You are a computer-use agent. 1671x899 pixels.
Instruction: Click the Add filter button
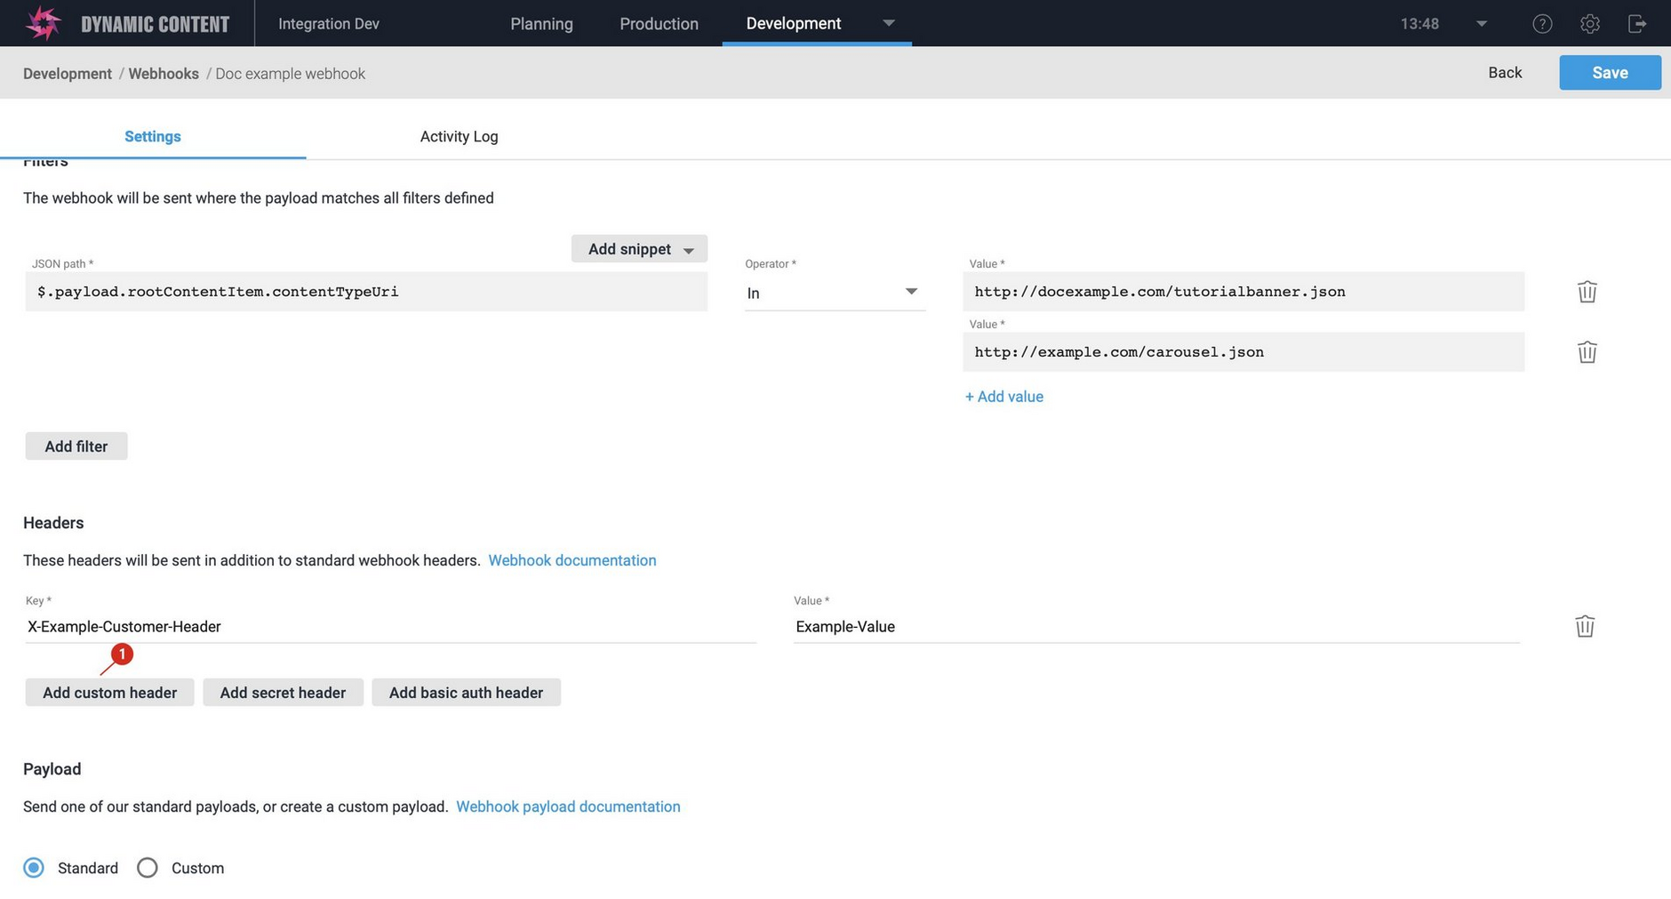tap(76, 446)
